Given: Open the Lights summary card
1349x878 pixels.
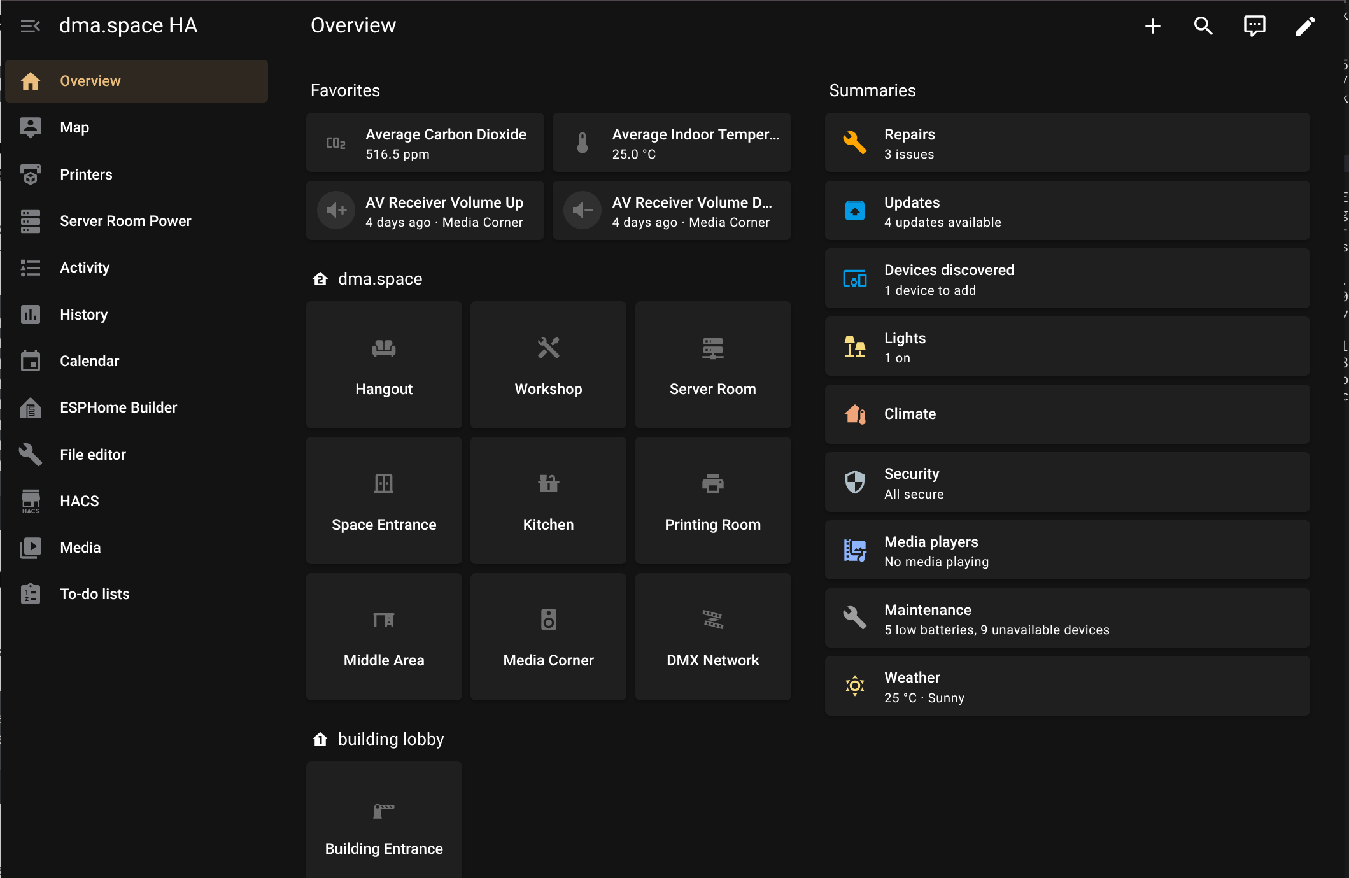Looking at the screenshot, I should pyautogui.click(x=1067, y=346).
